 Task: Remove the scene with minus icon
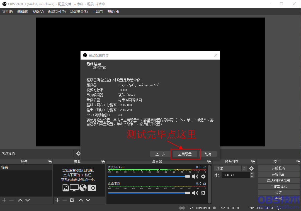tap(11, 200)
